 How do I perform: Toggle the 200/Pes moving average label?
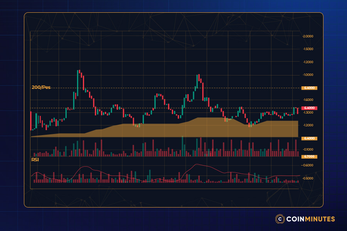click(x=40, y=87)
